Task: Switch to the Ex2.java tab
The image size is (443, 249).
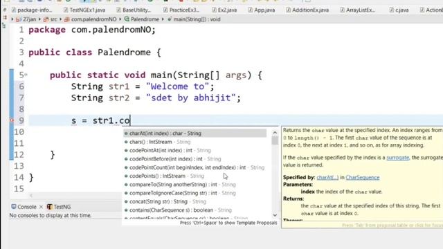Action: (x=224, y=10)
